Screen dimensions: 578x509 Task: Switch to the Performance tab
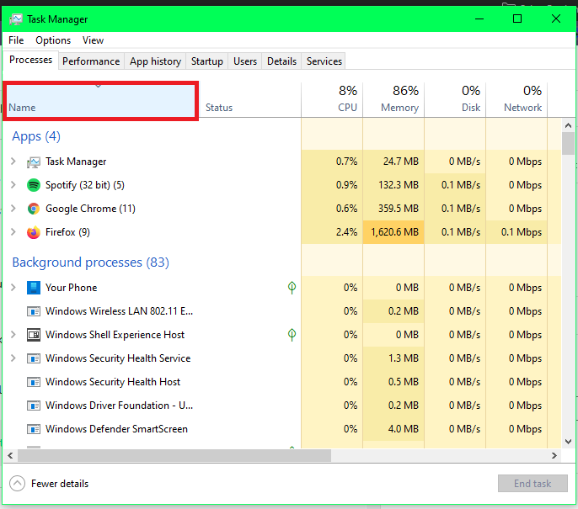click(x=91, y=61)
